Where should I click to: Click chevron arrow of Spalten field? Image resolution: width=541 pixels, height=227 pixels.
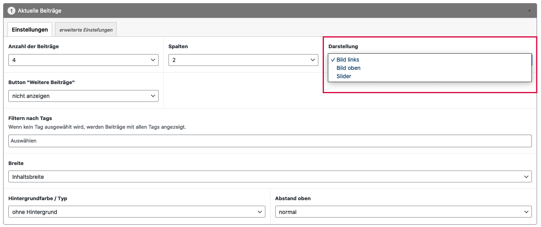(x=313, y=60)
